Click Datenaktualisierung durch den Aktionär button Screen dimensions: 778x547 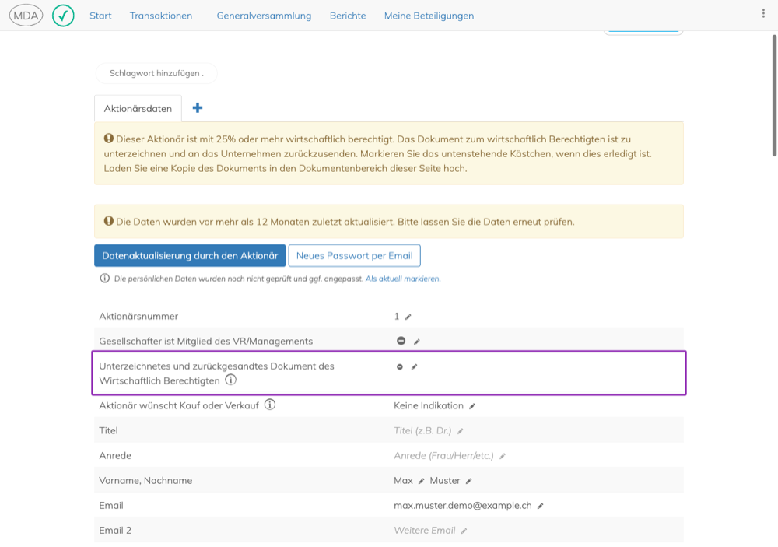point(190,256)
